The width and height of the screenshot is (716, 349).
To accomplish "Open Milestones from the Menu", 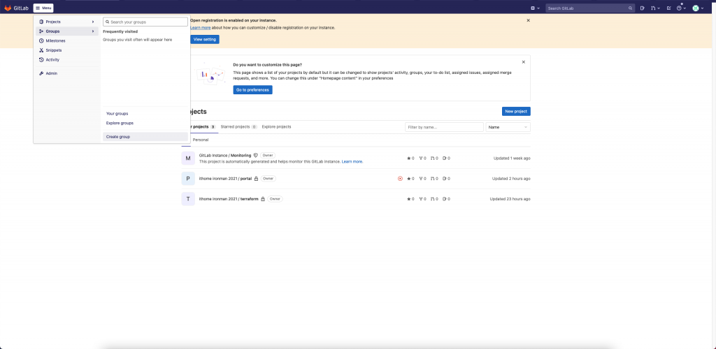I will 67,41.
